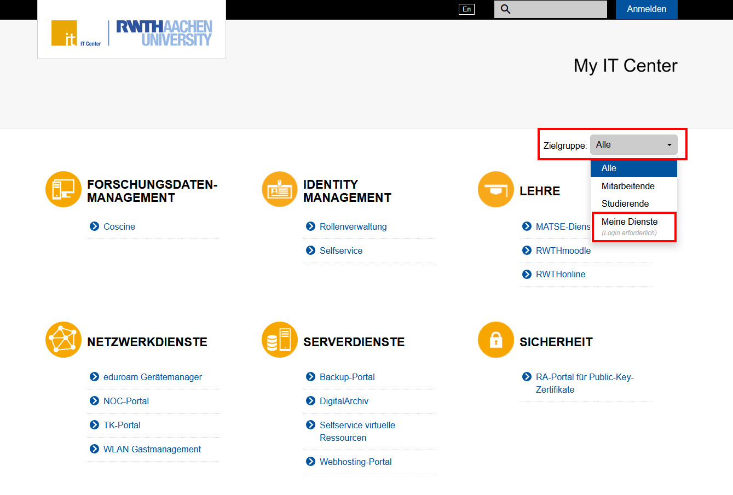
Task: Choose Meine Dienste from the dropdown
Action: click(x=630, y=222)
